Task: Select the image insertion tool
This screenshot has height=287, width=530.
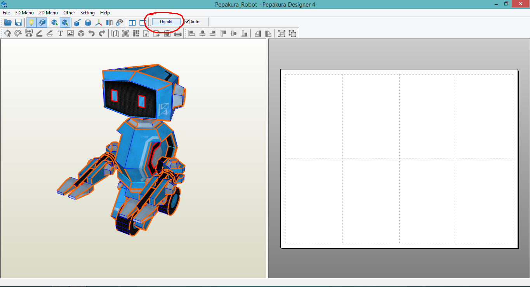Action: [70, 33]
